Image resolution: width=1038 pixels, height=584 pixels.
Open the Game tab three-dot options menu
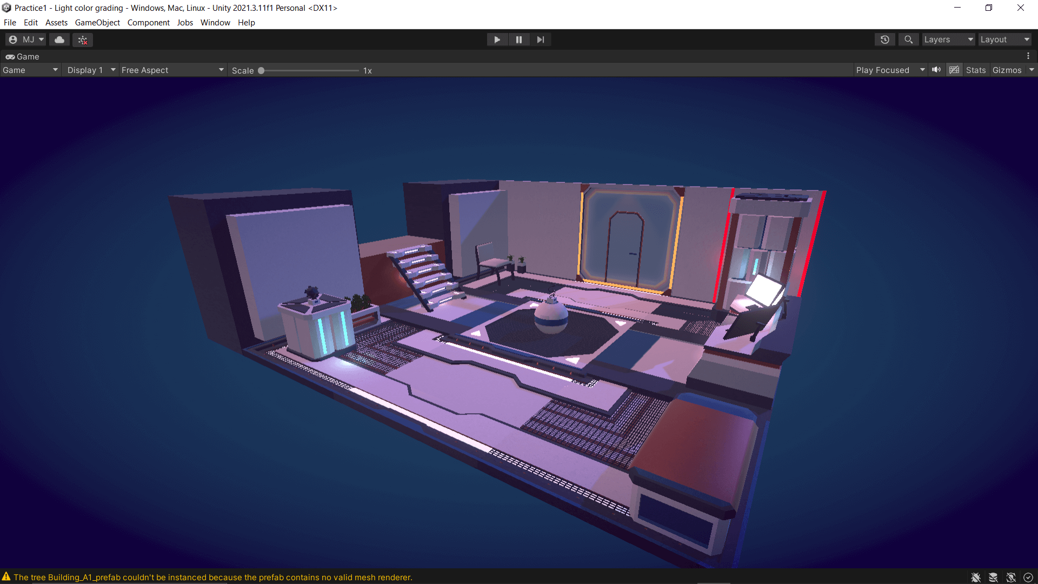pyautogui.click(x=1028, y=56)
